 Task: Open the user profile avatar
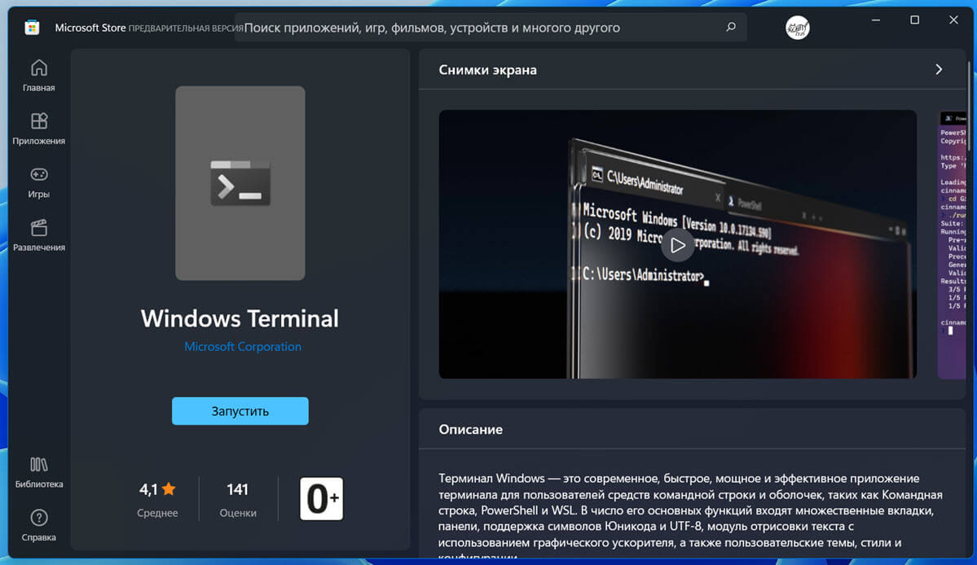798,28
